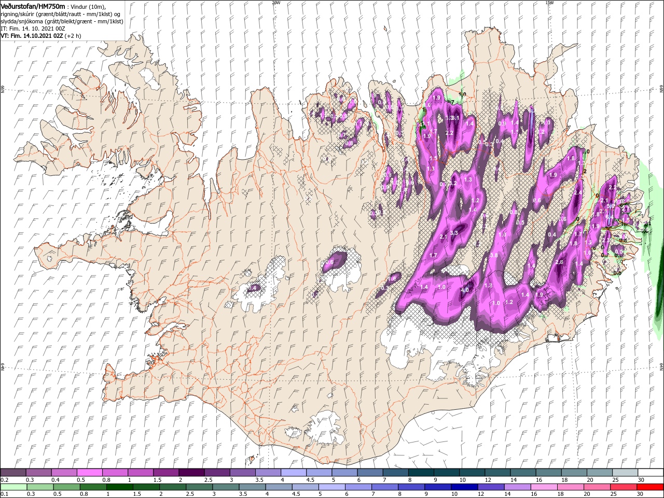The image size is (664, 498).
Task: Click the violet swatch right of 12 in rain legend
Action: [491, 487]
